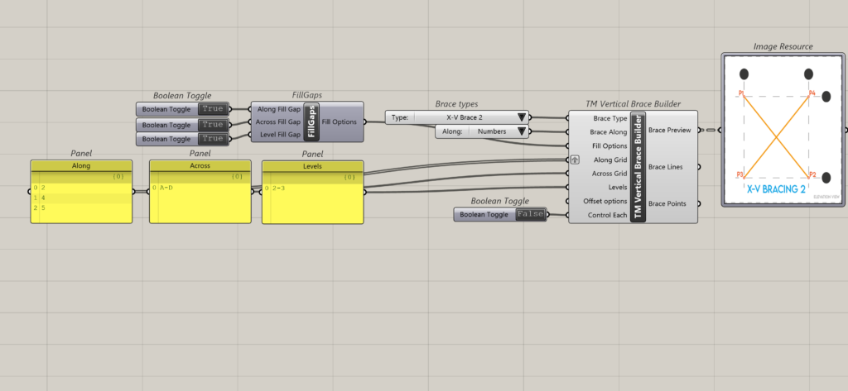Click the upload arrow icon beside Along Grid
This screenshot has height=391, width=848.
575,160
